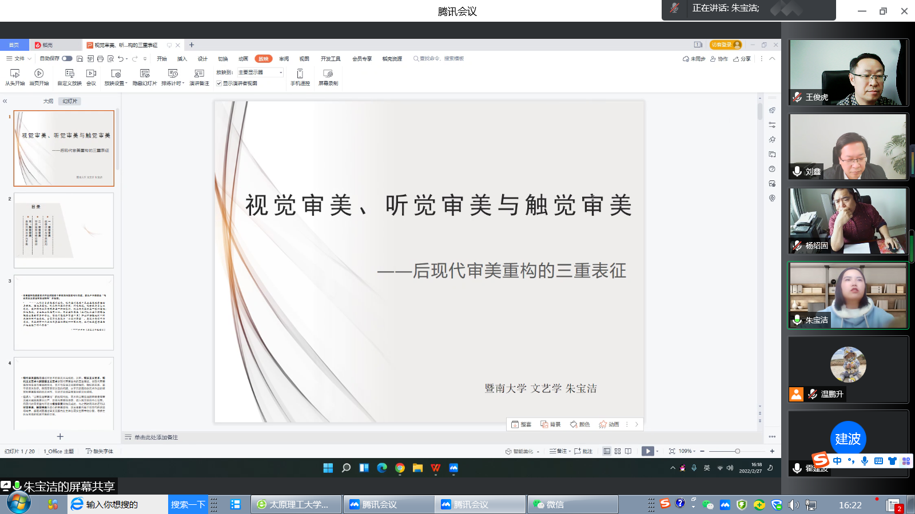Expand the 放映设置 dropdown arrow

[x=126, y=83]
